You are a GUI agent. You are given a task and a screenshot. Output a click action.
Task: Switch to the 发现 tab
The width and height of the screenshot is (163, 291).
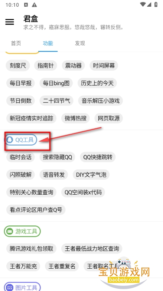[80, 43]
